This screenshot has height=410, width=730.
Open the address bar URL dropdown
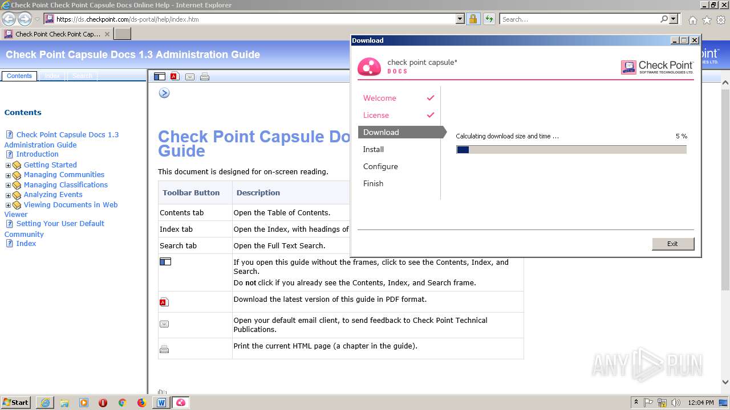click(x=460, y=19)
